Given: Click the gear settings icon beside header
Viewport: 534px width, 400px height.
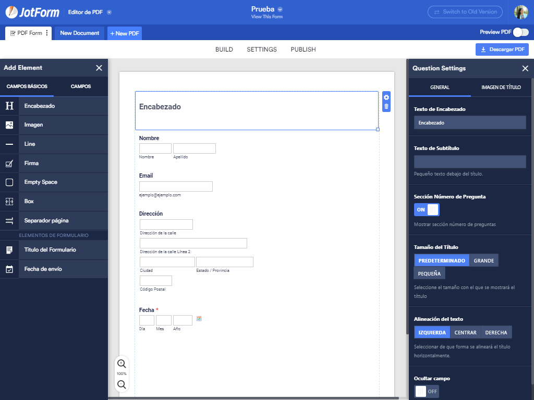Looking at the screenshot, I should [x=386, y=97].
